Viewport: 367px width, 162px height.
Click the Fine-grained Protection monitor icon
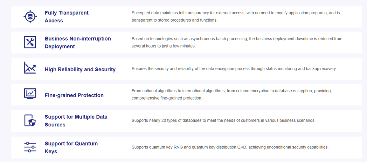click(x=30, y=94)
